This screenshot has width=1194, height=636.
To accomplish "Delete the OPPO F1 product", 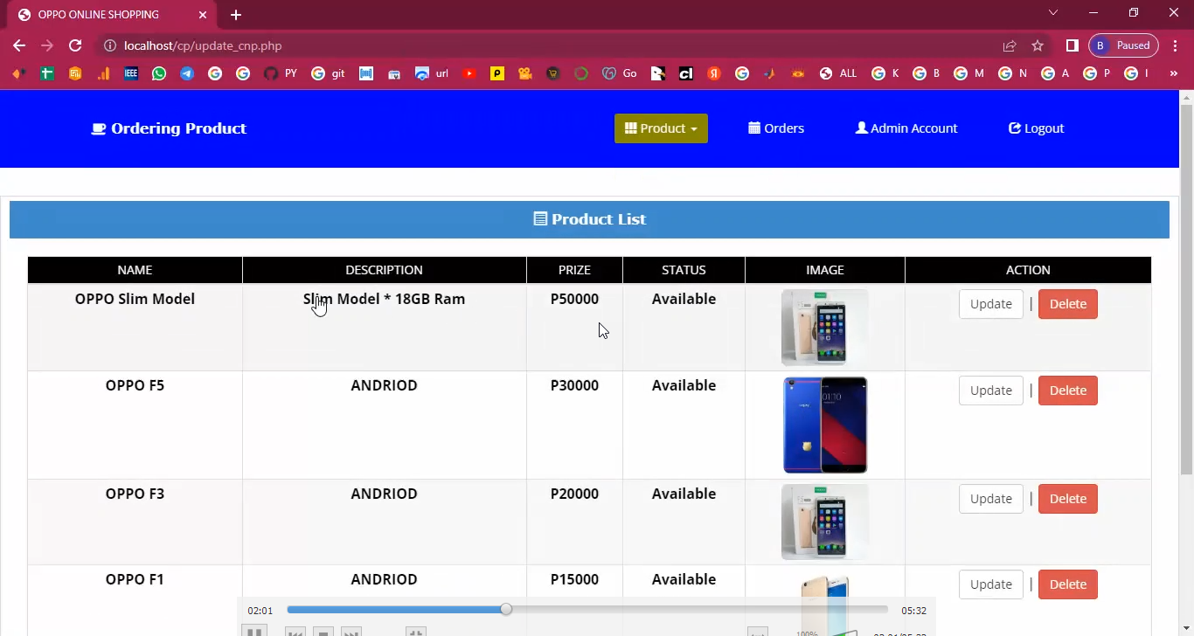I will (1067, 584).
